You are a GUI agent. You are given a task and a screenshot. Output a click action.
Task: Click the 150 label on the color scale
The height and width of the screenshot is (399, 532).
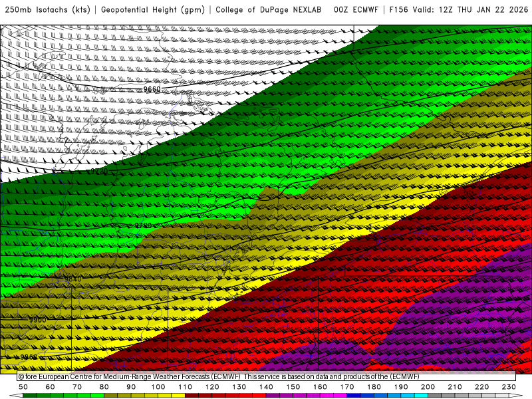293,387
